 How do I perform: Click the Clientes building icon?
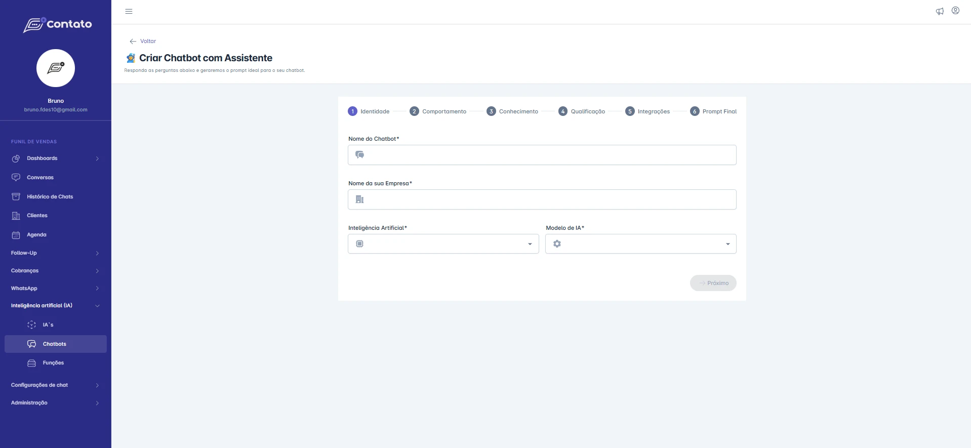16,216
